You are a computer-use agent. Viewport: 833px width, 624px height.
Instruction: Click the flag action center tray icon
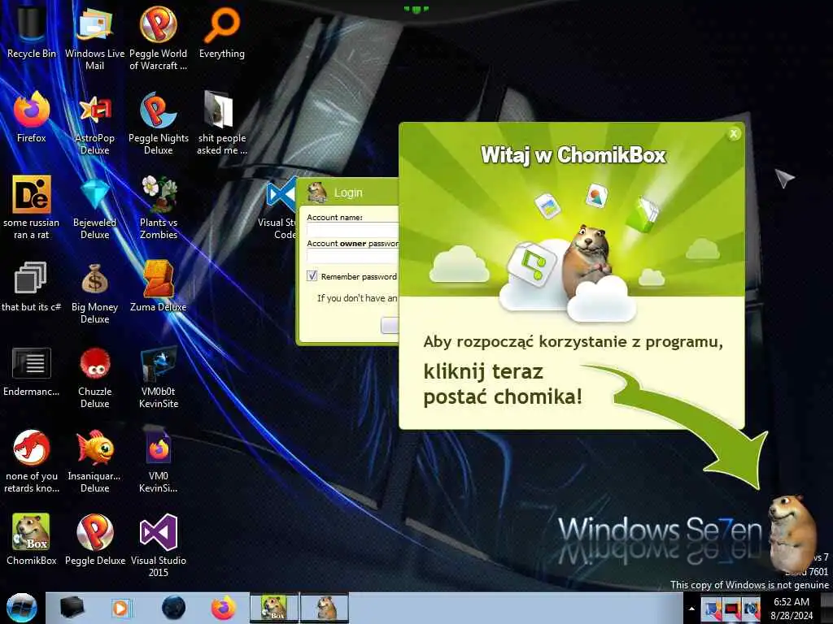pyautogui.click(x=711, y=609)
